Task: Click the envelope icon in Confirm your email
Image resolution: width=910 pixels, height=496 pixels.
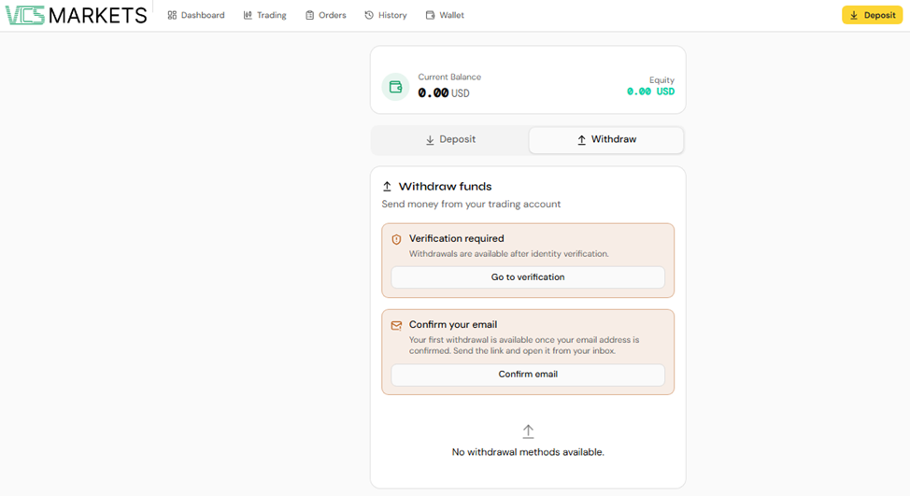Action: tap(396, 325)
